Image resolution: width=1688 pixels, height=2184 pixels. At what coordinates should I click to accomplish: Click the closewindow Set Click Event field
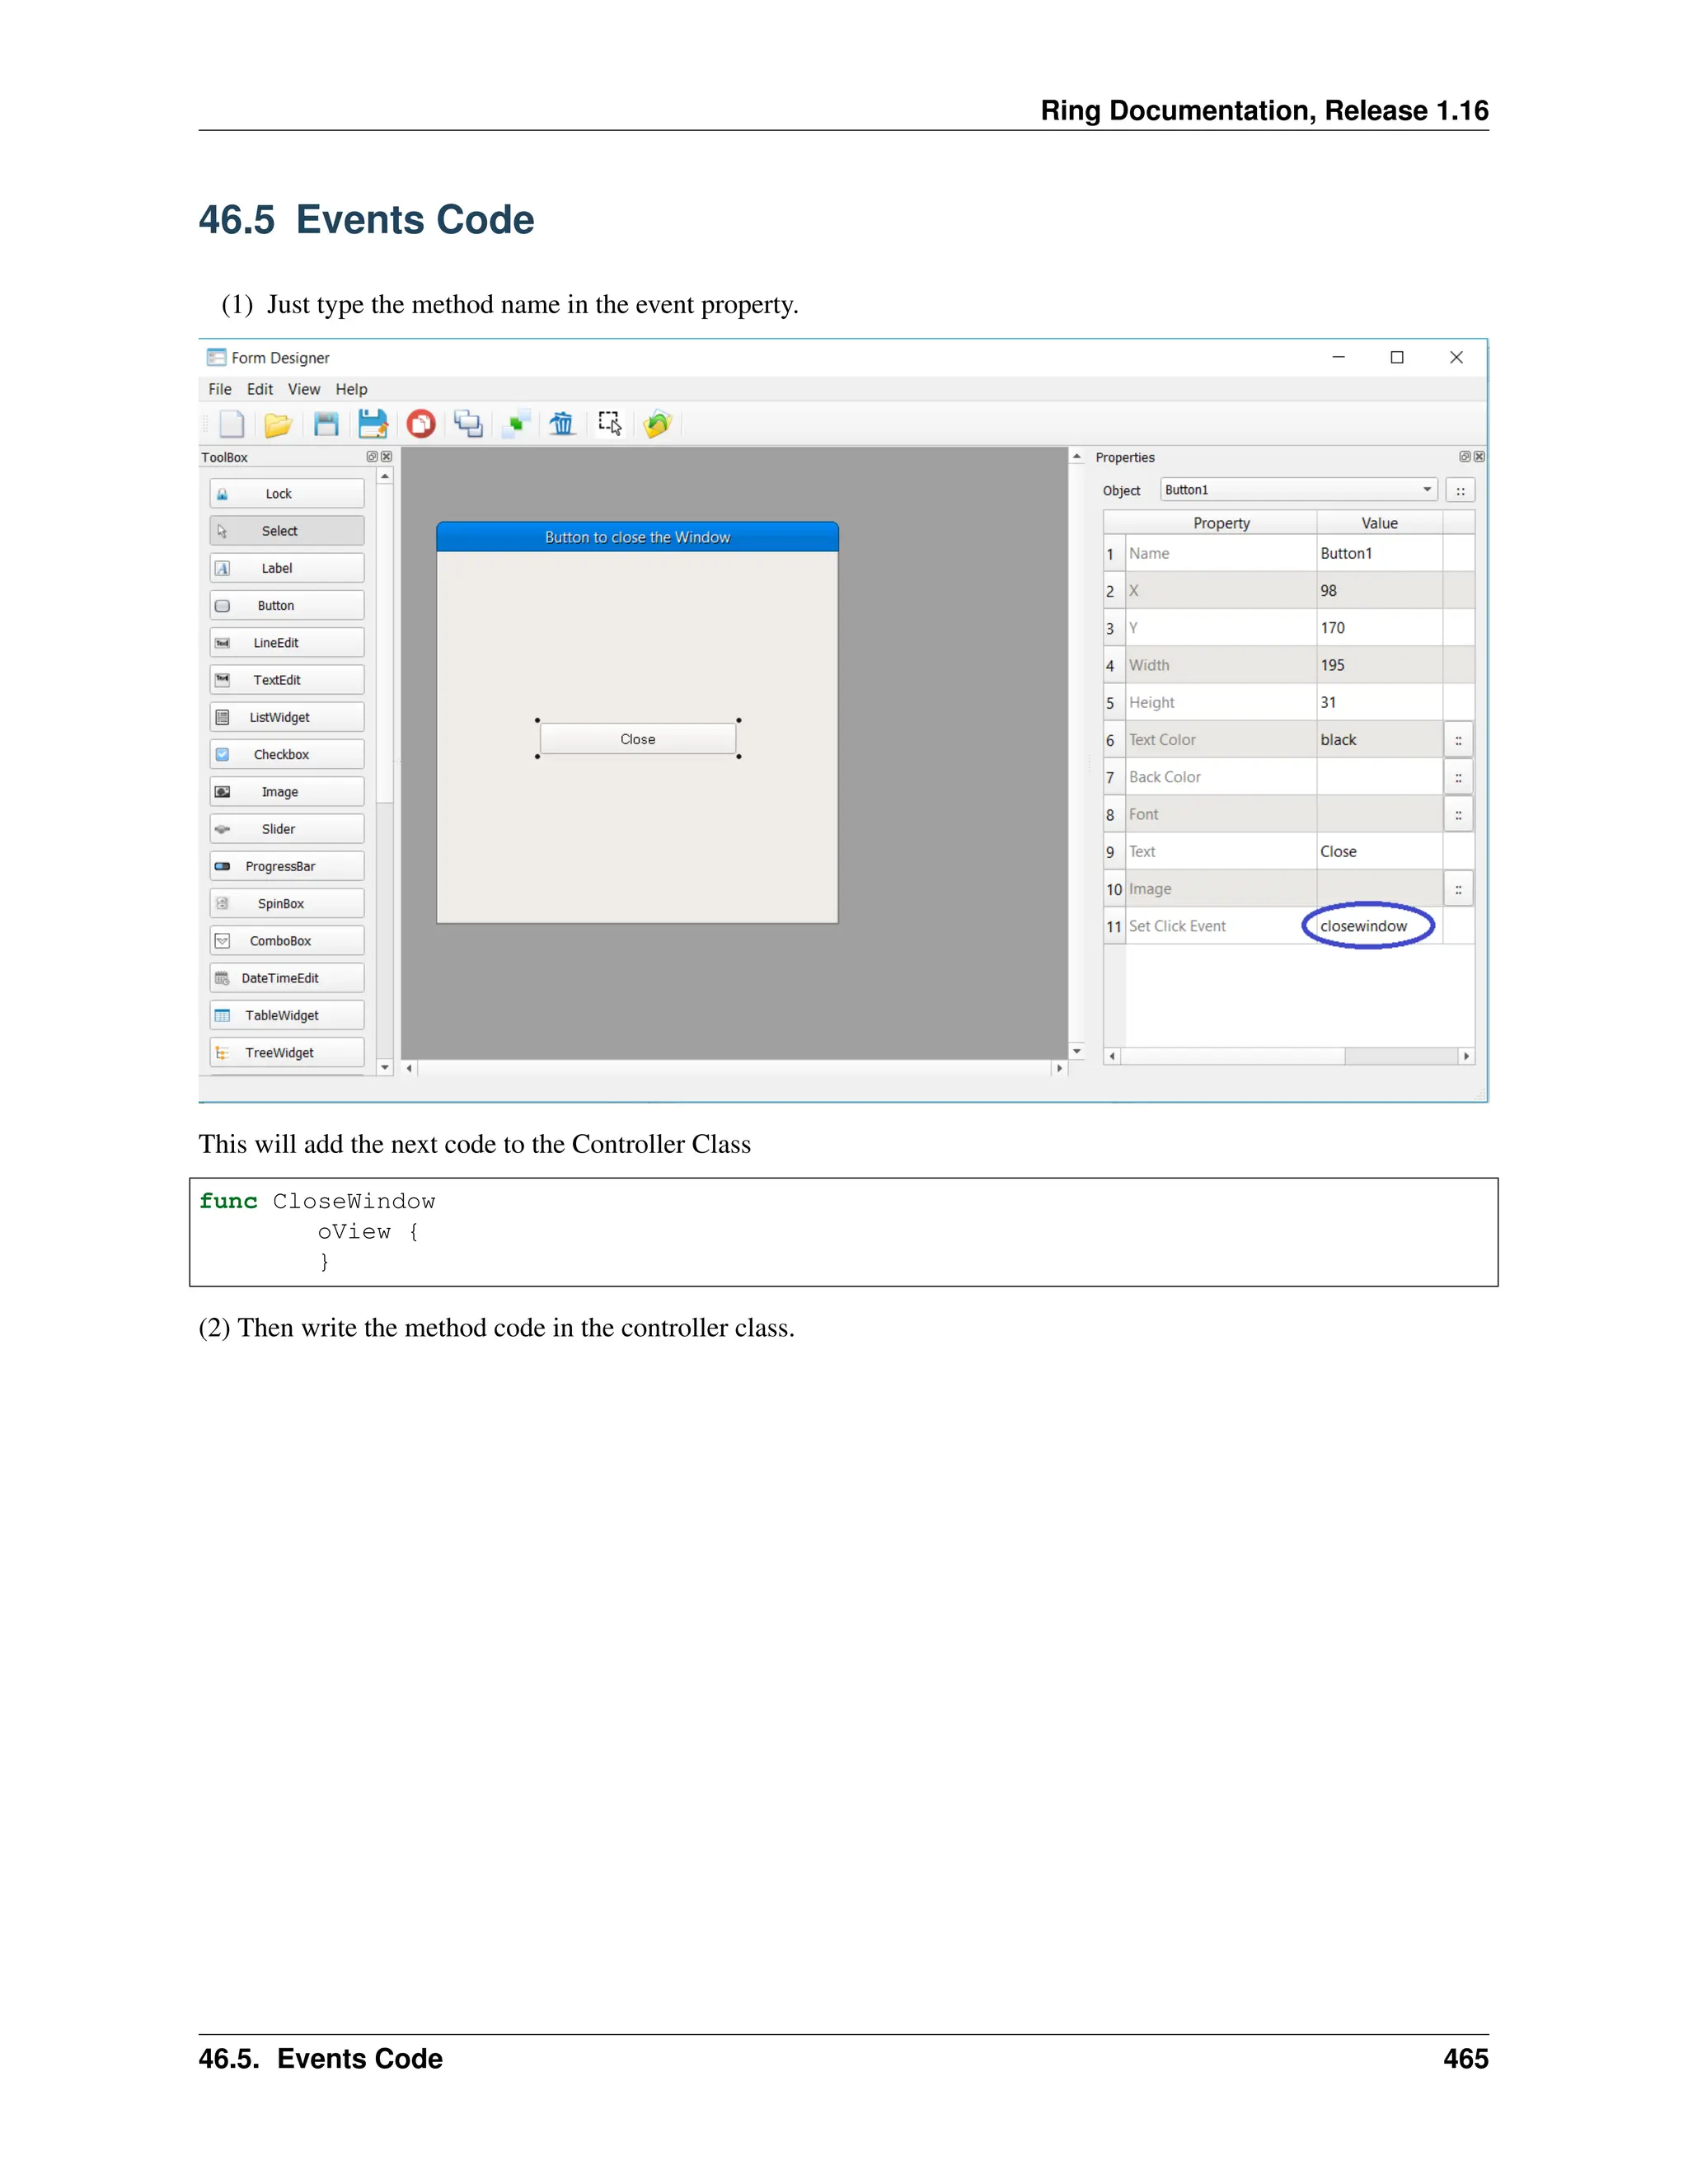click(x=1366, y=926)
